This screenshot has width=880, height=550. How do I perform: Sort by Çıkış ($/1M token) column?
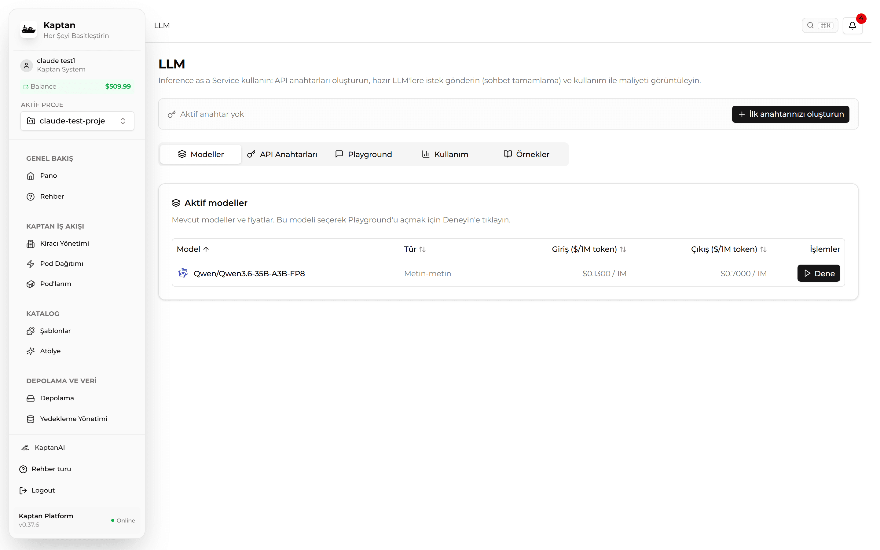click(729, 249)
